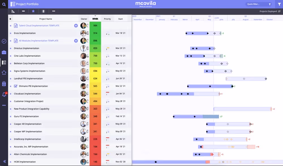Image resolution: width=283 pixels, height=166 pixels.
Task: Open the sidebar more options dots
Action: (x=4, y=105)
